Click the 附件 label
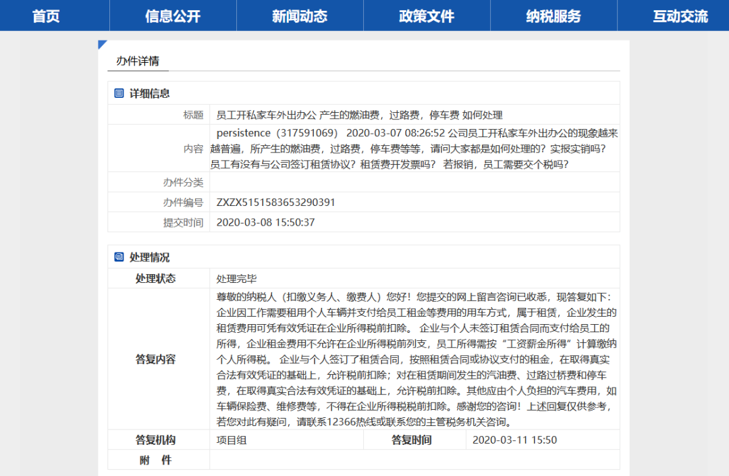The width and height of the screenshot is (729, 476). click(156, 460)
